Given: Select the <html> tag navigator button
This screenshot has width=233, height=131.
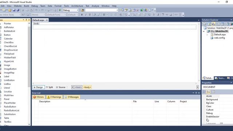Looking at the screenshot, I should pyautogui.click(x=78, y=87).
